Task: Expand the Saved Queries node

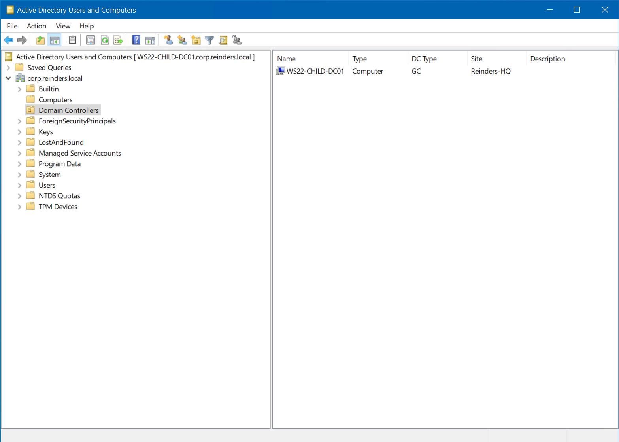Action: click(8, 68)
